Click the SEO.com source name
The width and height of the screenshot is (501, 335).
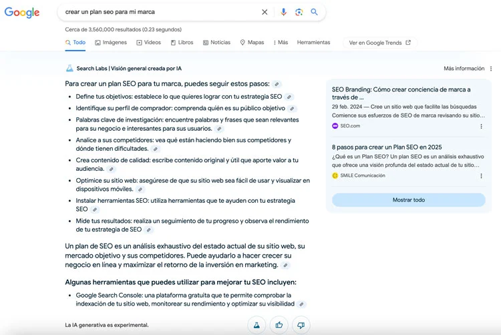350,126
